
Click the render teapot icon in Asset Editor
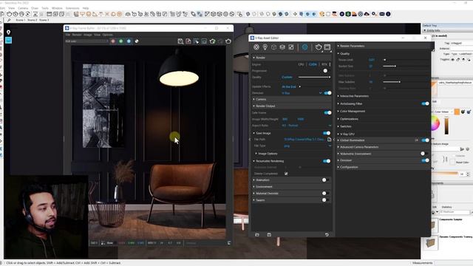319,47
